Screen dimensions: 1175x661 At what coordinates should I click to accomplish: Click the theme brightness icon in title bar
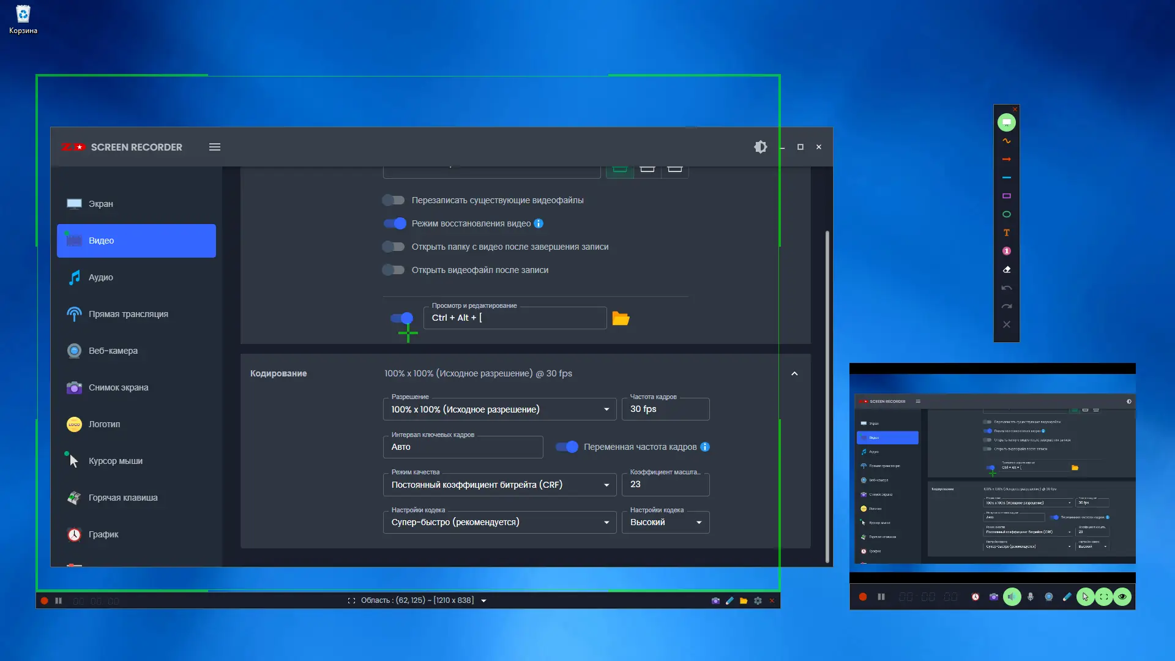click(x=760, y=147)
